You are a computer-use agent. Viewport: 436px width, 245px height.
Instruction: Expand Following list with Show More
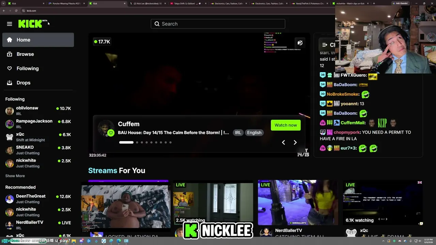coord(15,176)
